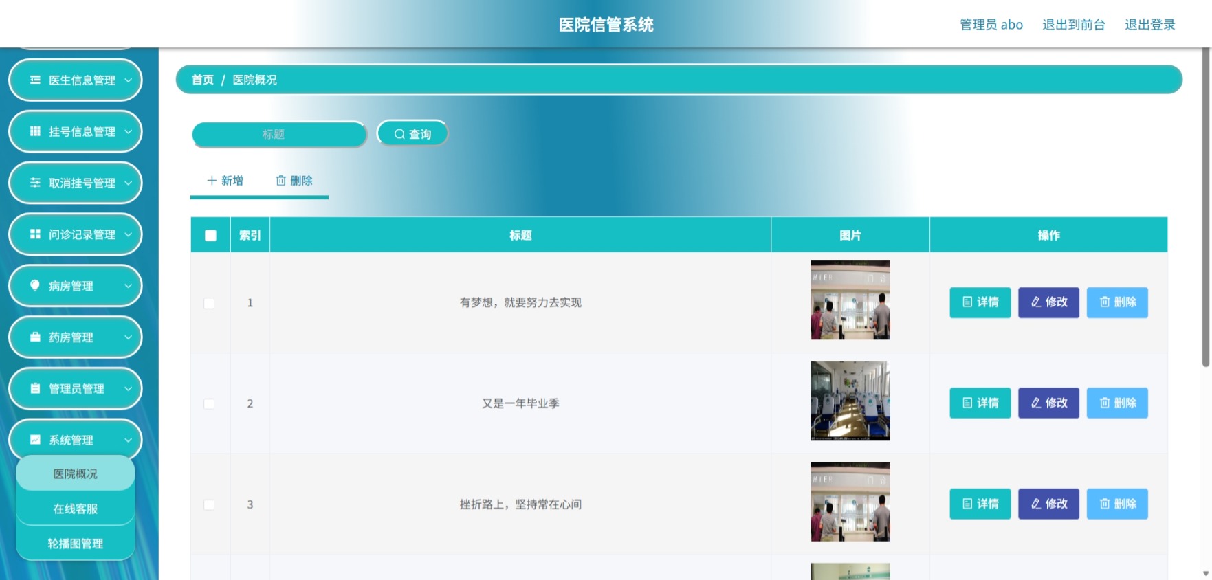Viewport: 1212px width, 580px height.
Task: Click the 详情 document icon in row 2
Action: pos(967,403)
